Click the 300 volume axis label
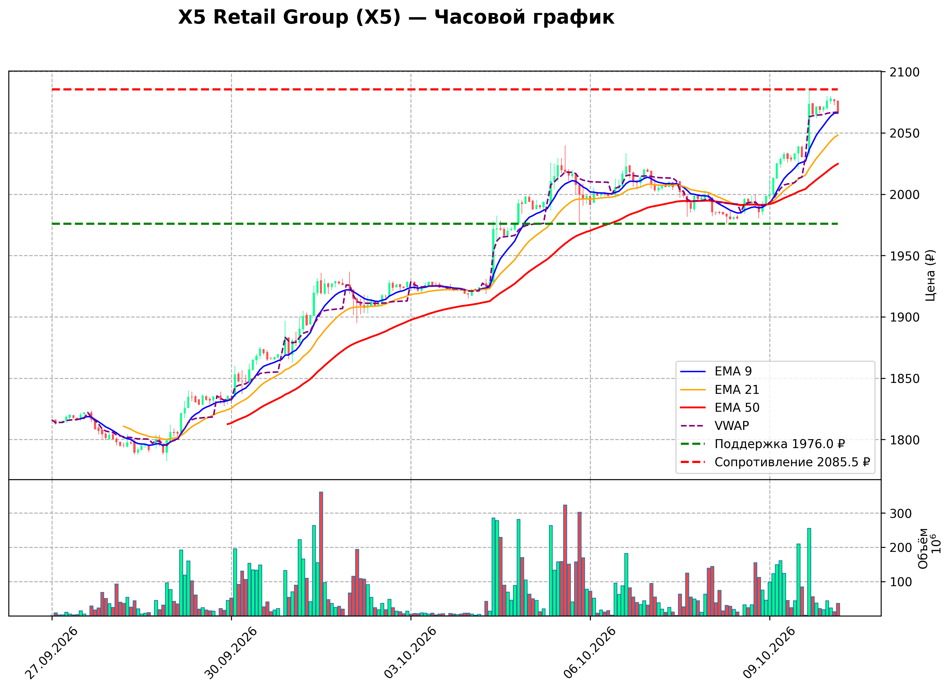Viewport: 952px width, 690px height. pos(901,514)
